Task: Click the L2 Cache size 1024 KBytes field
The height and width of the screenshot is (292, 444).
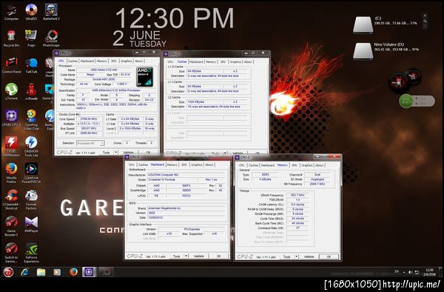Action: tap(205, 102)
